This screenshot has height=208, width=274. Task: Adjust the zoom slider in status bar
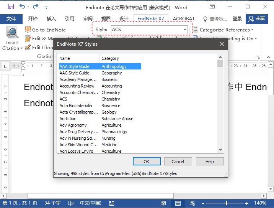[227, 203]
